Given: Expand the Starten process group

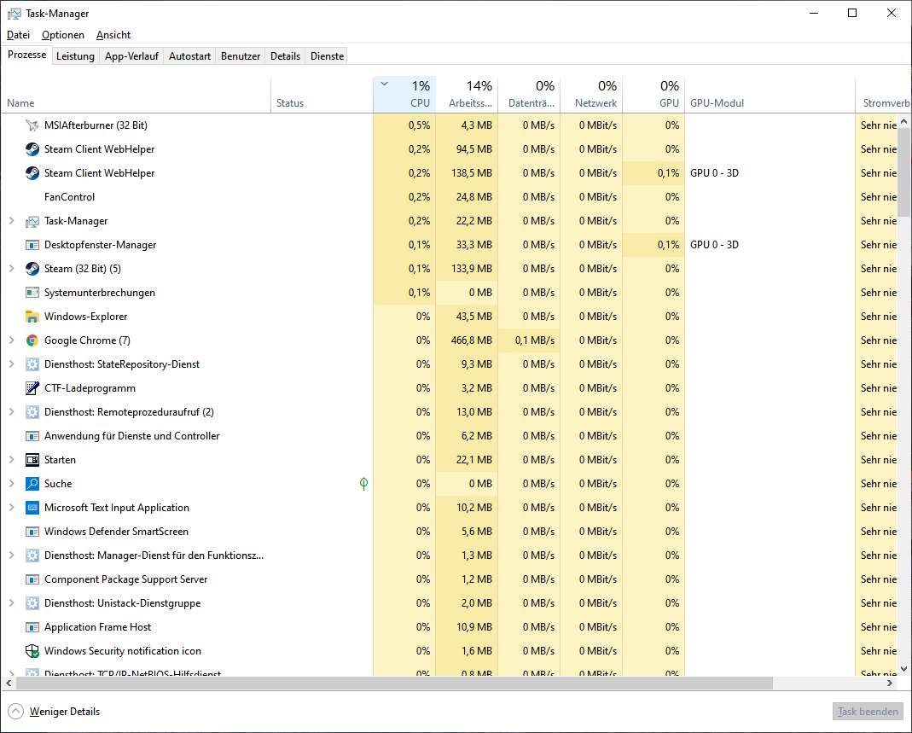Looking at the screenshot, I should pos(11,460).
